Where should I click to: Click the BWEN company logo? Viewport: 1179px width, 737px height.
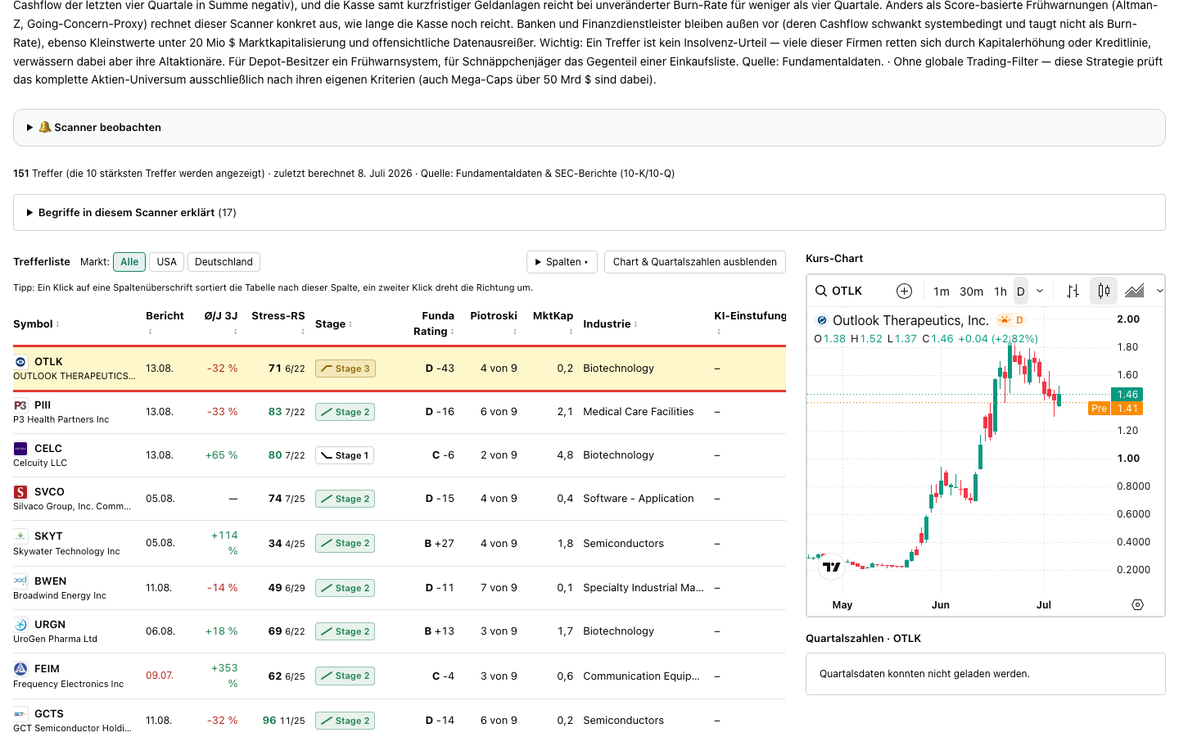pos(20,581)
